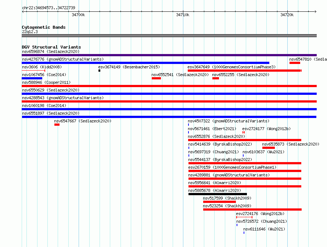The height and width of the screenshot is (247, 327).
Task: Click the red nsv517599 variant bar
Action: [x=219, y=202]
